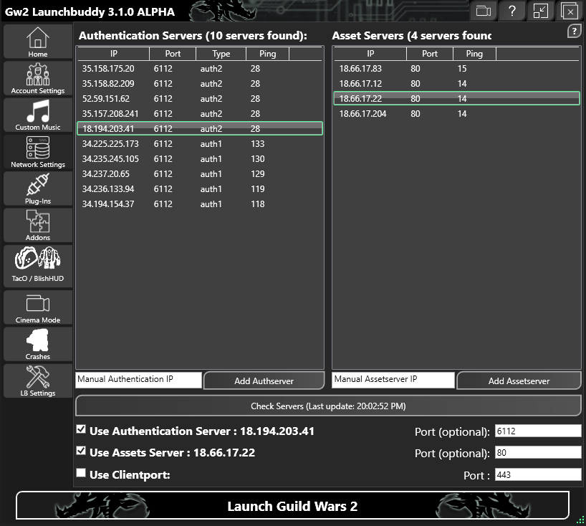The image size is (586, 526).
Task: Open LB Settings with wrench icon
Action: coord(38,381)
